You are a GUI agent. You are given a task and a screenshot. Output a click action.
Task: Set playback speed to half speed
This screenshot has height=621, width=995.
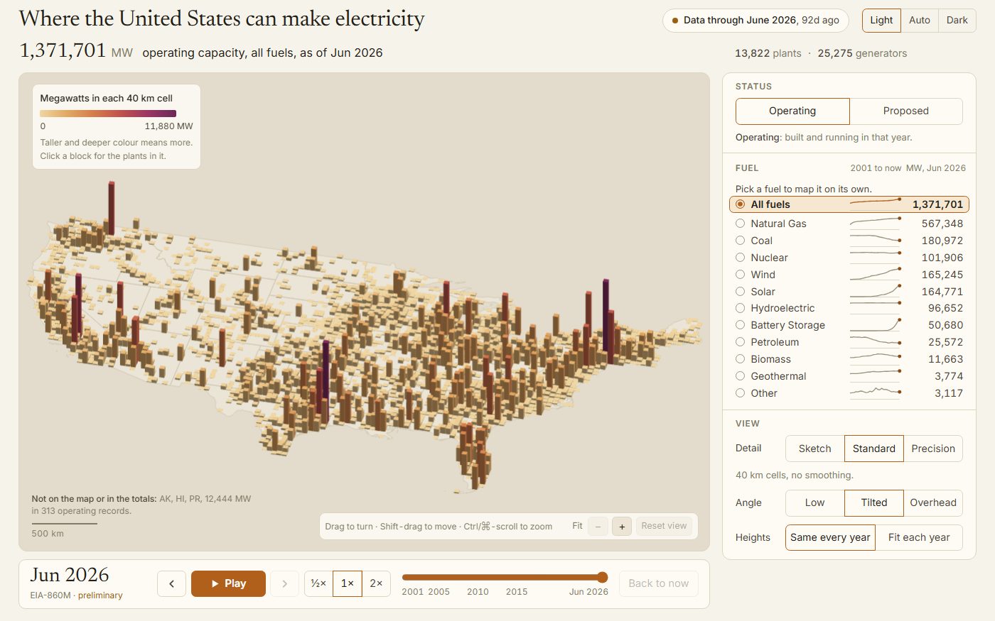(x=318, y=583)
